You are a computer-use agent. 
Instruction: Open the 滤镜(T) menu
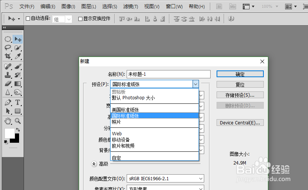coord(131,6)
